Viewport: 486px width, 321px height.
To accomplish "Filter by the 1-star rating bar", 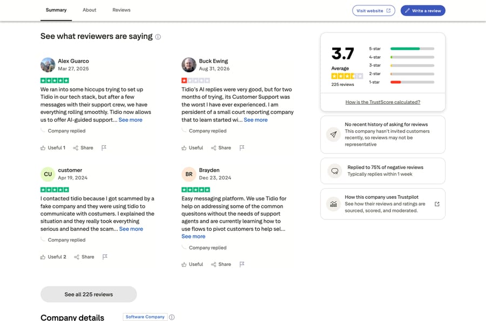I will (x=401, y=82).
